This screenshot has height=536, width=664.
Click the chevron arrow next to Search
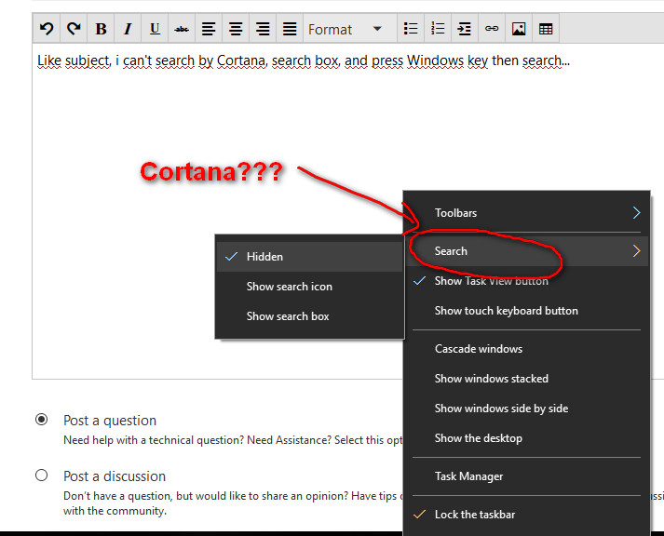point(636,251)
